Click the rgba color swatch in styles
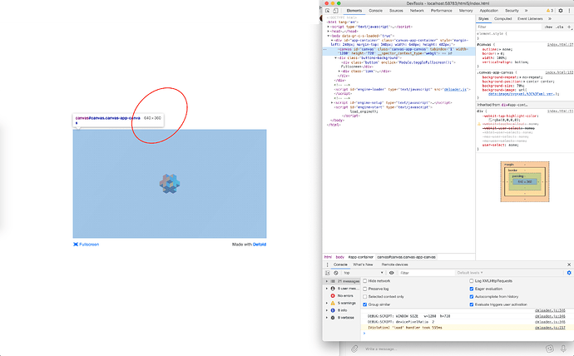The height and width of the screenshot is (356, 574). [490, 120]
